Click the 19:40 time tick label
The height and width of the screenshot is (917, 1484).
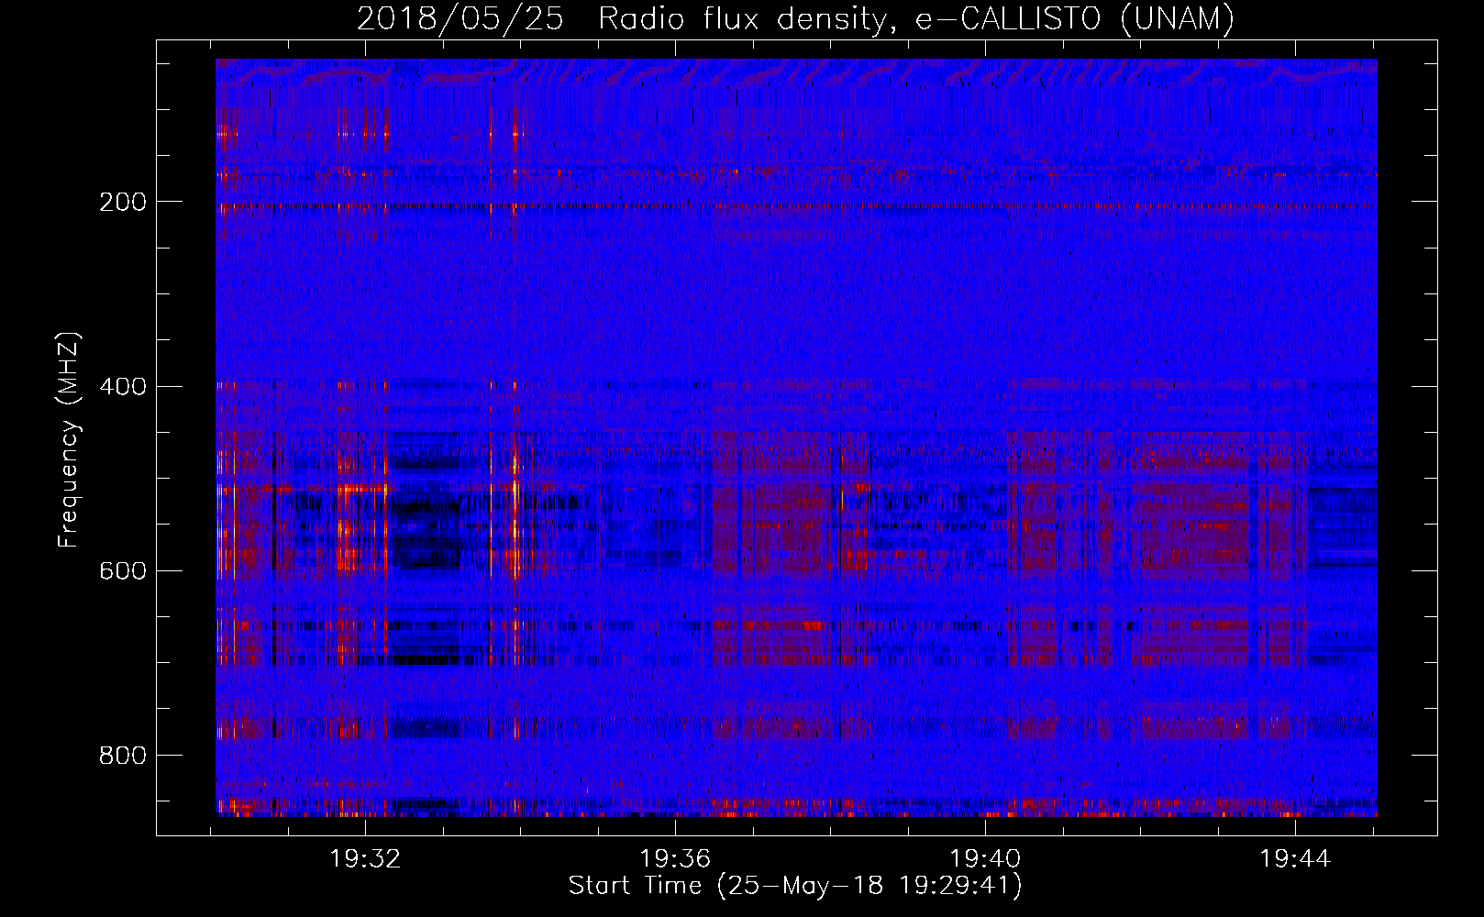[985, 859]
